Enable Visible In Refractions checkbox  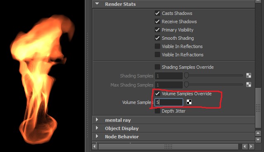point(157,54)
